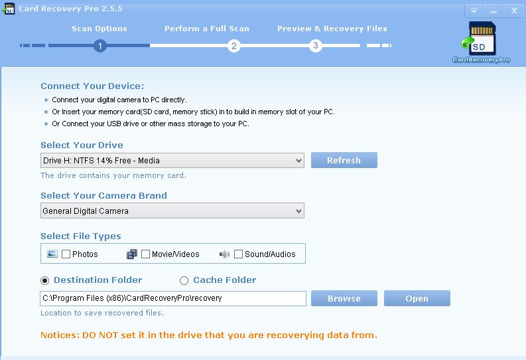Screen dimensions: 526x360
Task: Click the "Select File Types" heading
Action: pos(81,236)
